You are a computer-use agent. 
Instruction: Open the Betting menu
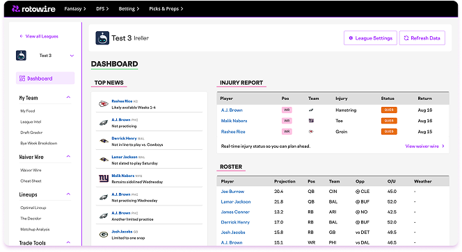[129, 9]
